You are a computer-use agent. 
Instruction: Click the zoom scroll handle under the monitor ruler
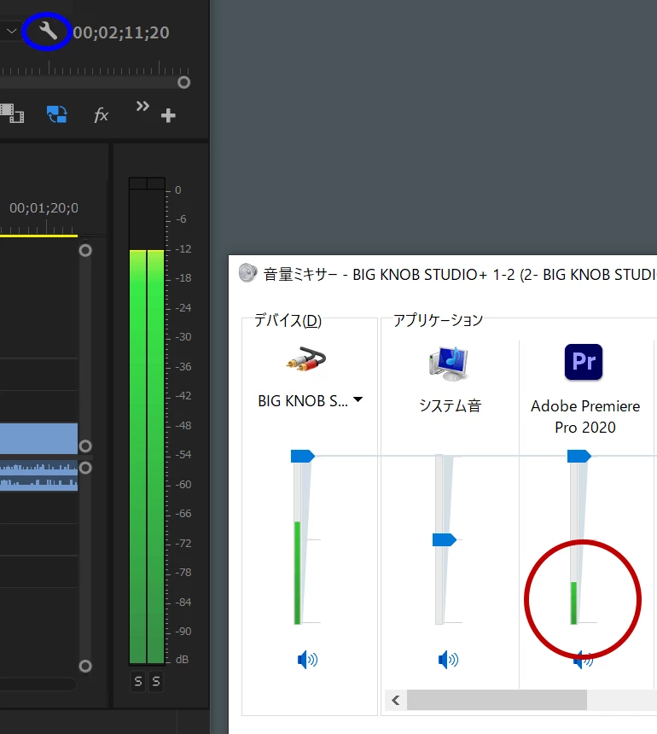184,83
